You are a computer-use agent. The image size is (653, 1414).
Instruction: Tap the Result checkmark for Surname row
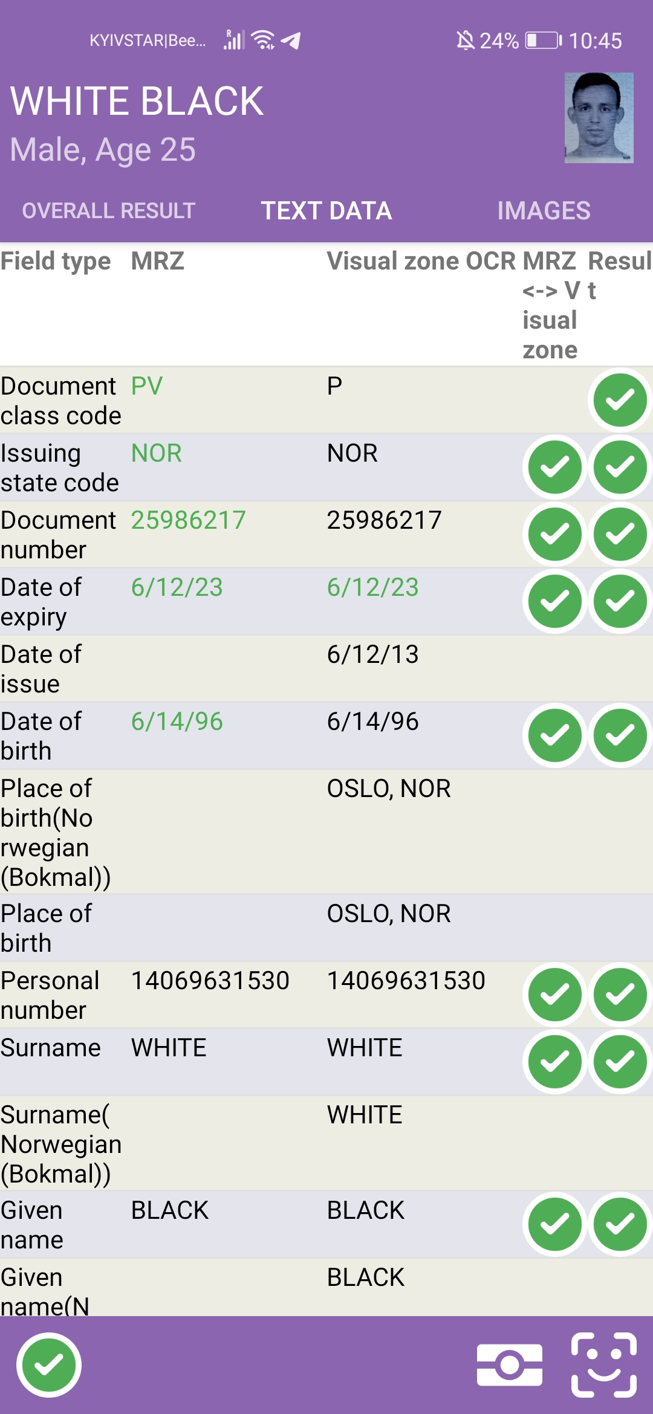620,1062
